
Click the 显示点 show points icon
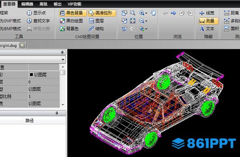click(x=29, y=13)
